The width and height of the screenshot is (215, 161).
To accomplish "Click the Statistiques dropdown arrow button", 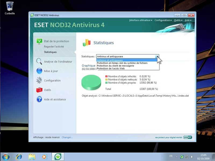I will [x=157, y=56].
